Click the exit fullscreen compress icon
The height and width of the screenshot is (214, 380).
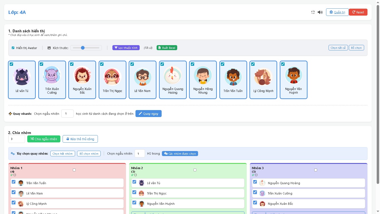[x=313, y=12]
